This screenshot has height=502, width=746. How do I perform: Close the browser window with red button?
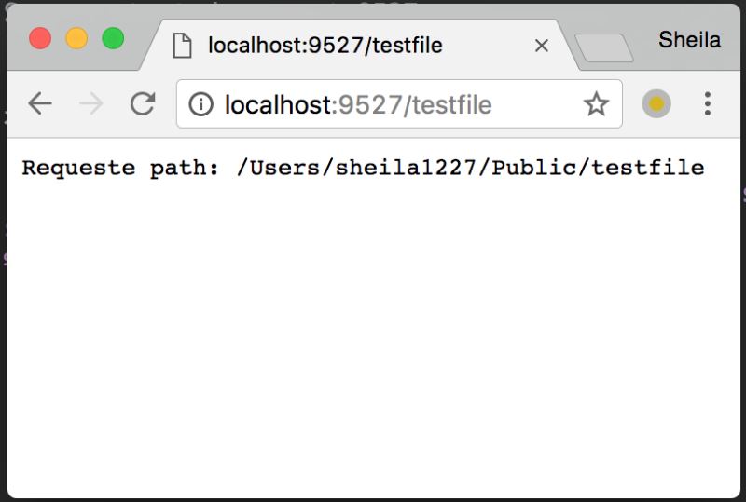[40, 38]
